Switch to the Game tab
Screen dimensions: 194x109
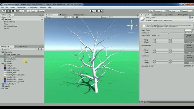(63, 15)
